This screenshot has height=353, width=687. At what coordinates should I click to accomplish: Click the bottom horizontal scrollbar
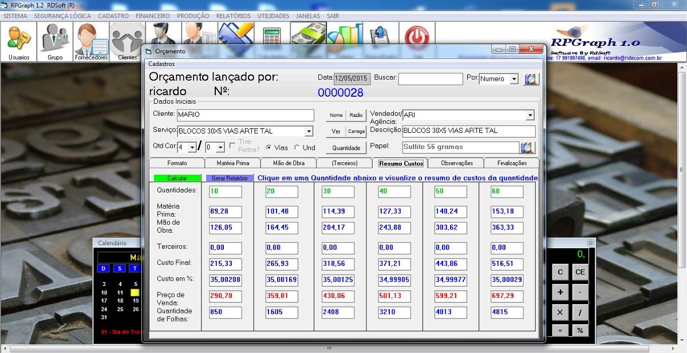(x=329, y=348)
